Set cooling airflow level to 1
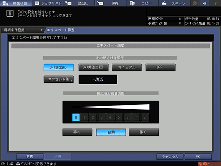This screenshot has height=166, width=221. tap(84, 117)
